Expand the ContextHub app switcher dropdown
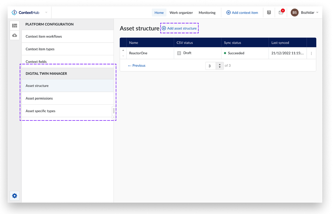The image size is (333, 214). click(x=46, y=13)
